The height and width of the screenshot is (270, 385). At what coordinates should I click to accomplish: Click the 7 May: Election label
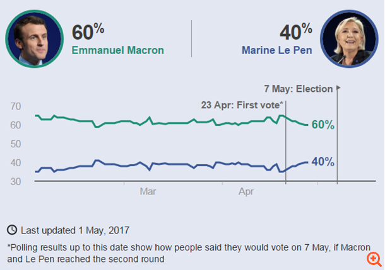click(x=299, y=89)
